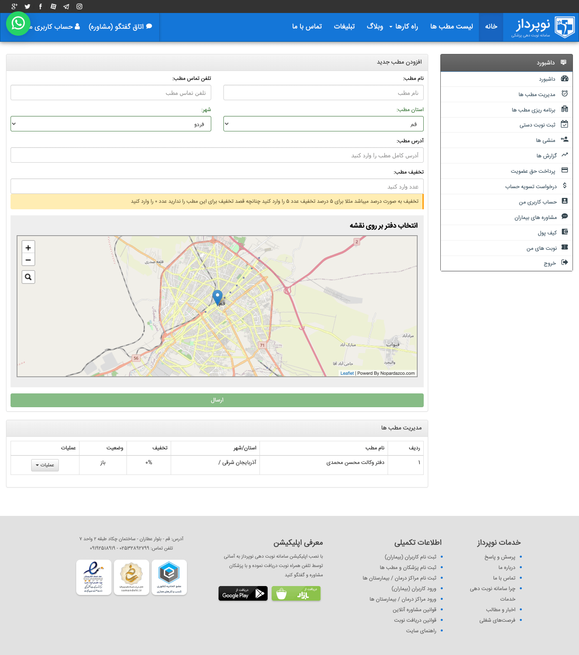Screen dimensions: 579x655
Task: Click the نام مطب input field
Action: pos(323,93)
